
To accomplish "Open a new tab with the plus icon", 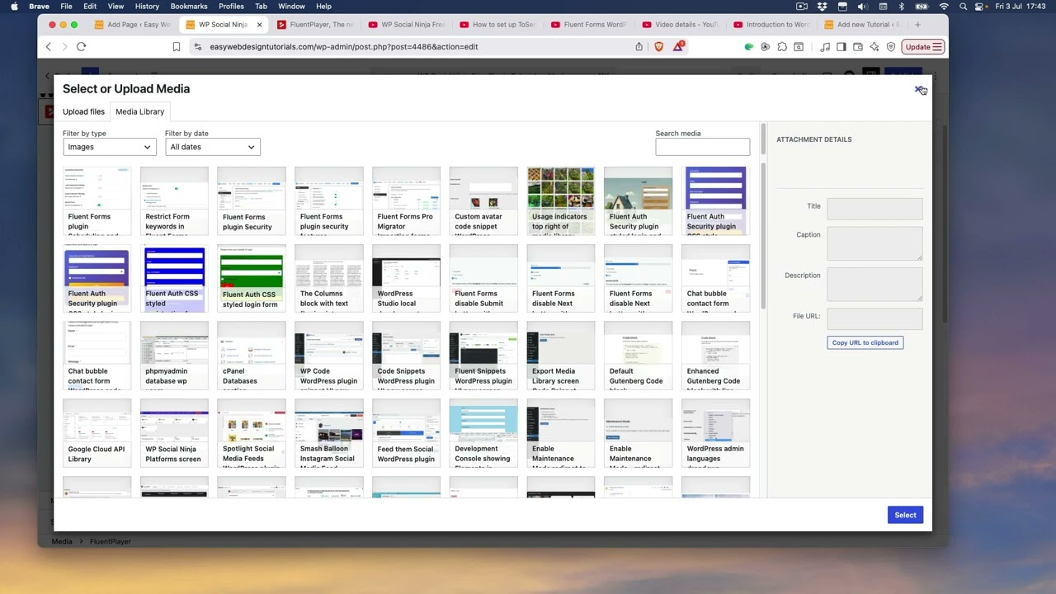I will (x=917, y=25).
